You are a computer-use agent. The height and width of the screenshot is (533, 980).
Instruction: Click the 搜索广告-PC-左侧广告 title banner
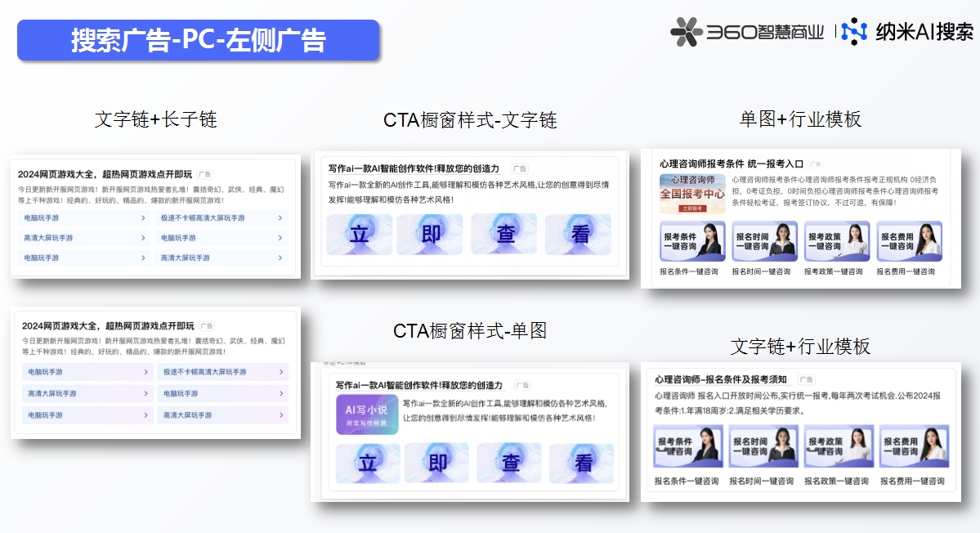(199, 40)
